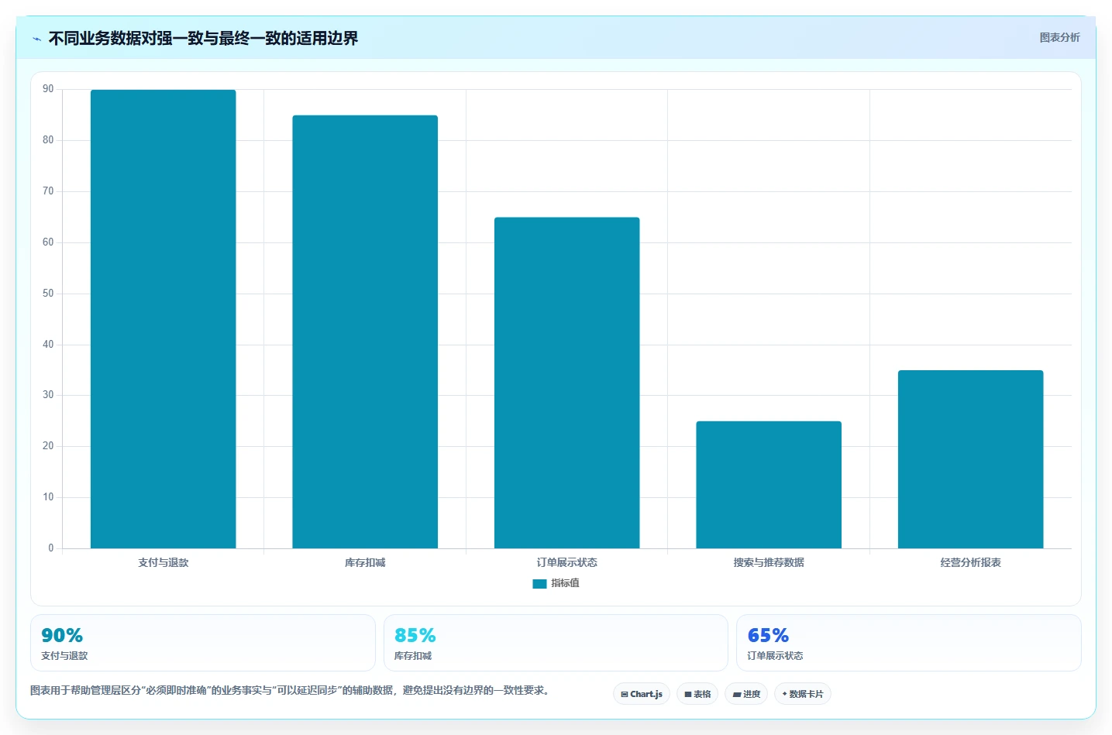Click the x-axis label 搜索与推荐数据
The width and height of the screenshot is (1112, 735).
[769, 562]
